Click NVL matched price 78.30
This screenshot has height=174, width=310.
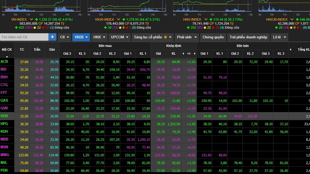click(161, 163)
